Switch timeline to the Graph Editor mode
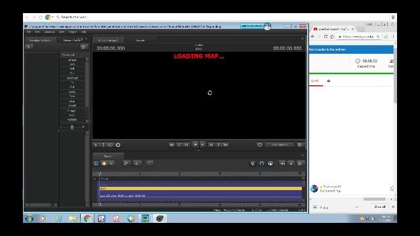This screenshot has height=236, width=420. click(x=111, y=163)
